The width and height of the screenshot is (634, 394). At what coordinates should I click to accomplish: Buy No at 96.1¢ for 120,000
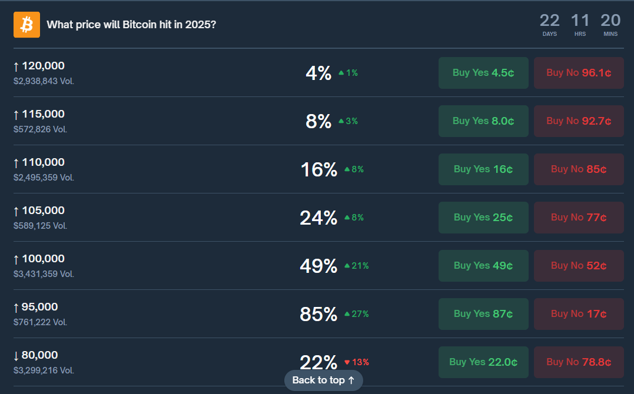pos(579,73)
